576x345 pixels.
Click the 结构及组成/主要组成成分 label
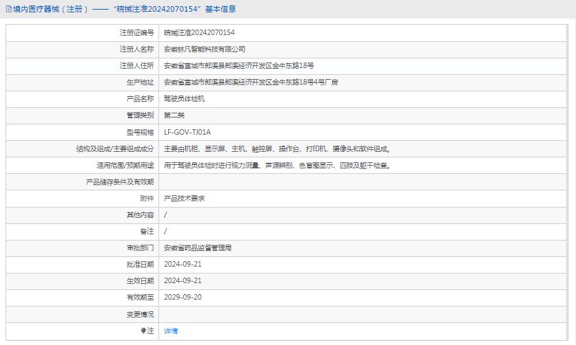[115, 148]
